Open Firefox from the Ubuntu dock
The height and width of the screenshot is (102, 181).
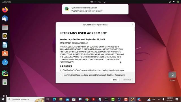(5, 10)
